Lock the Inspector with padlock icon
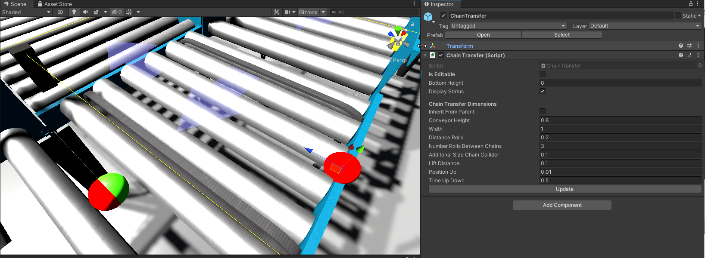Image resolution: width=705 pixels, height=258 pixels. tap(690, 3)
